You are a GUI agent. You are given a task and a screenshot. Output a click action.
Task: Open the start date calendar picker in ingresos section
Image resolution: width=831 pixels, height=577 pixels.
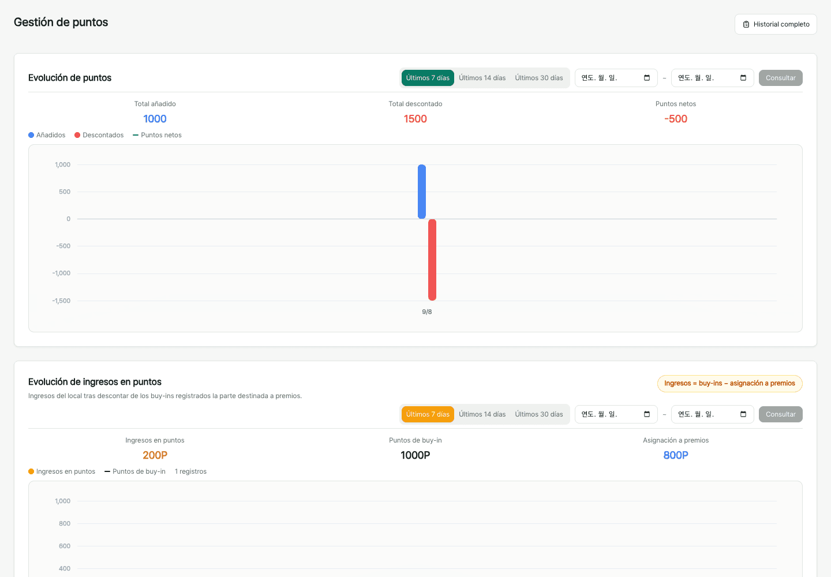coord(647,414)
